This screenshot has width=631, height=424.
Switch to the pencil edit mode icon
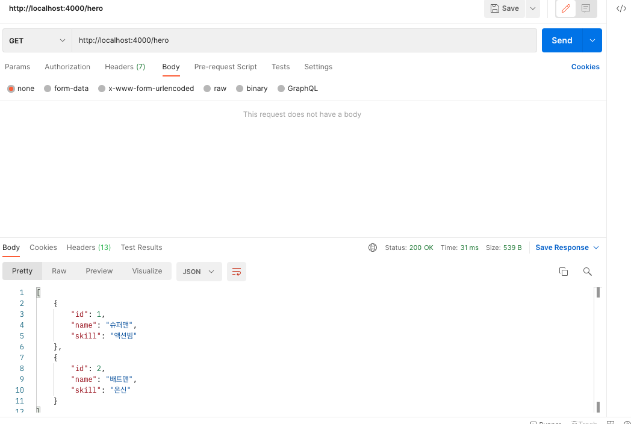(566, 8)
